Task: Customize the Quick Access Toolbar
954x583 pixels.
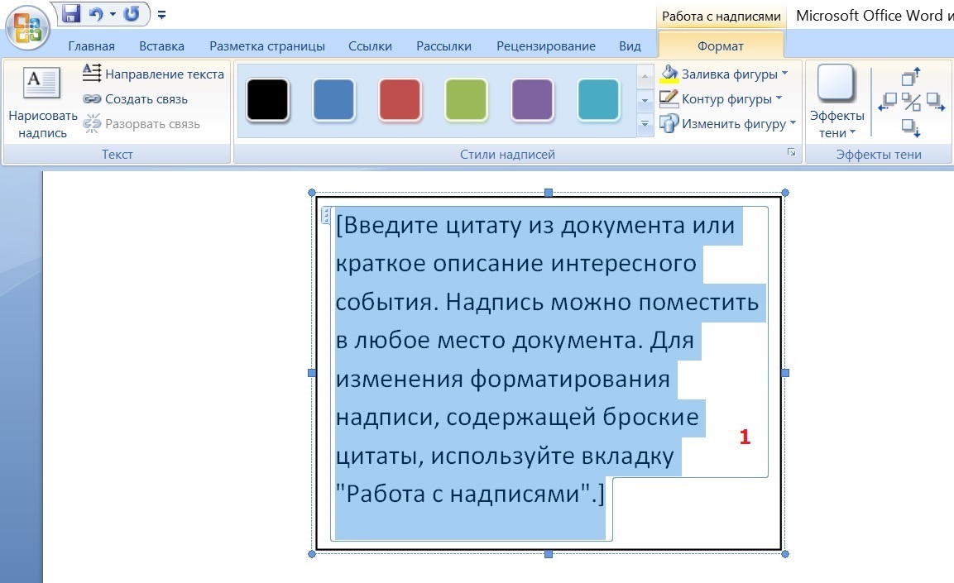Action: point(162,15)
